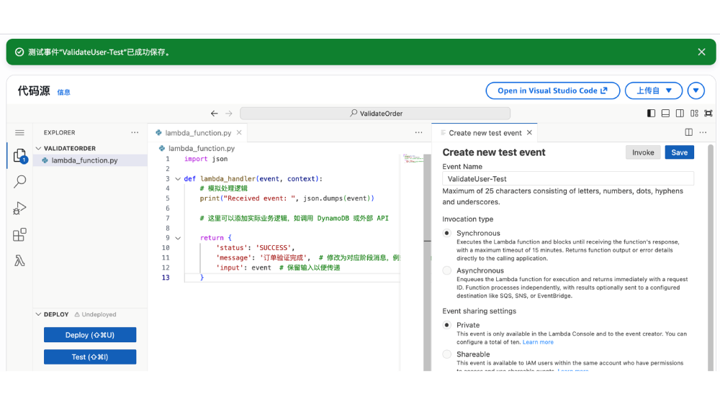
Task: Open the AWS Lambda view in the activity bar
Action: [19, 261]
